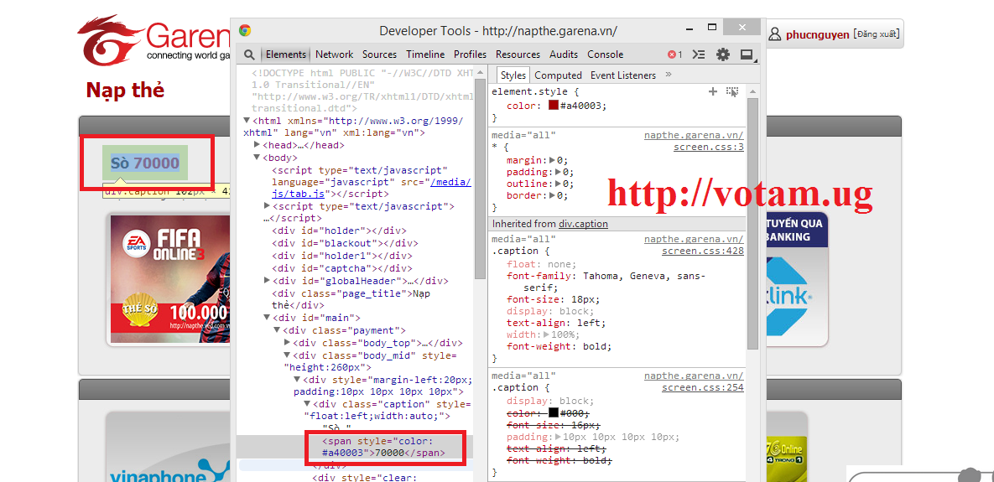Click the dock-to-window icon
994x482 pixels.
point(747,54)
